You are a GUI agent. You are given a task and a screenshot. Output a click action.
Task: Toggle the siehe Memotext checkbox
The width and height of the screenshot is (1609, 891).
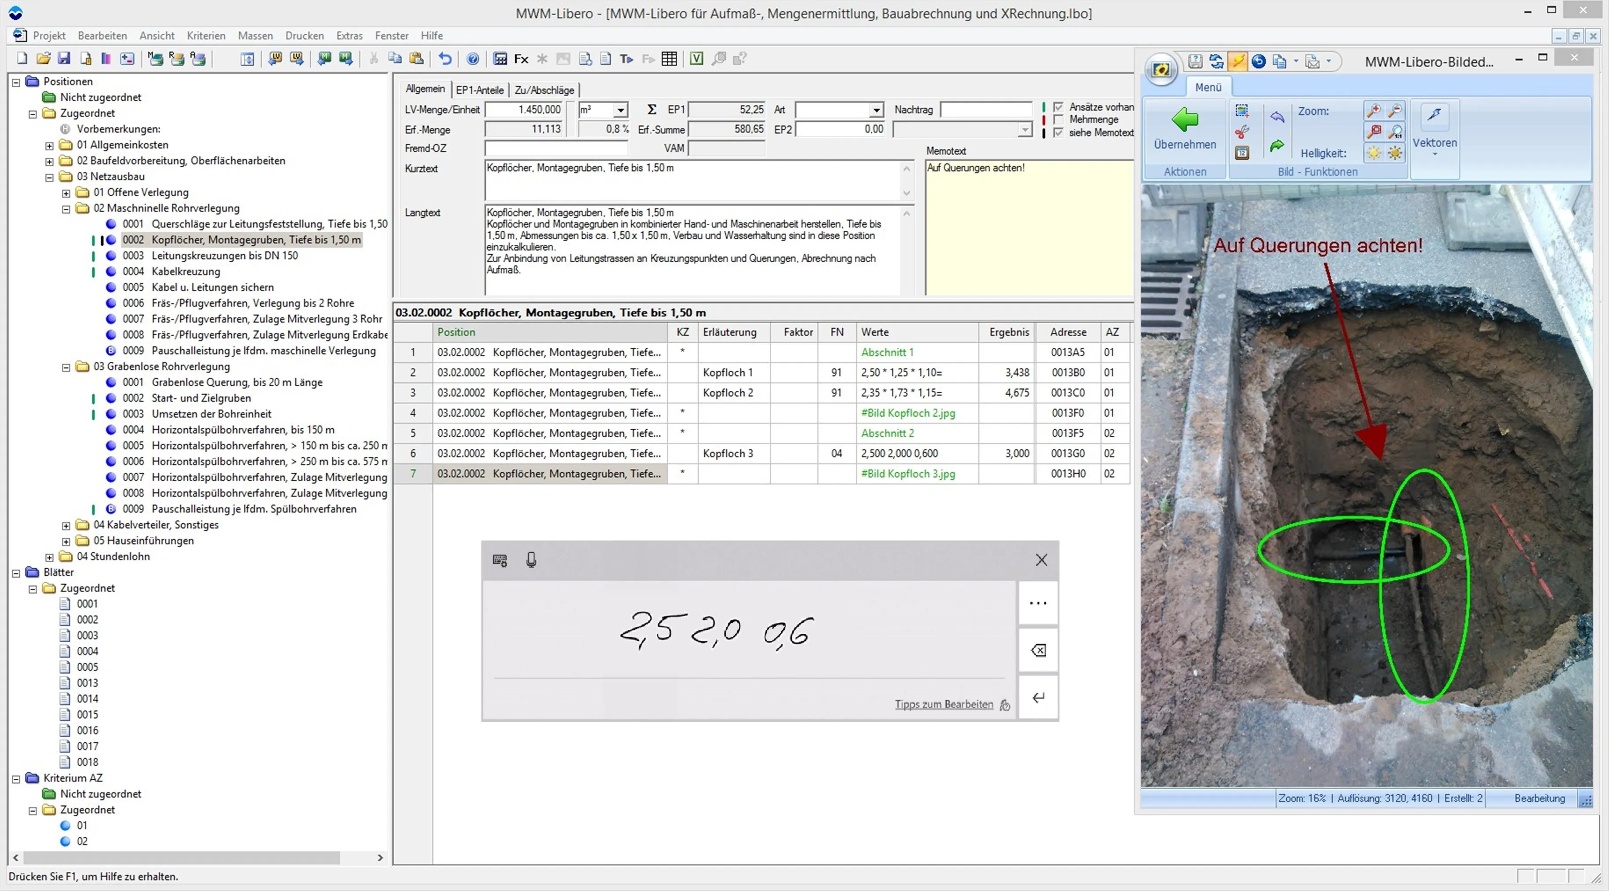(x=1058, y=132)
